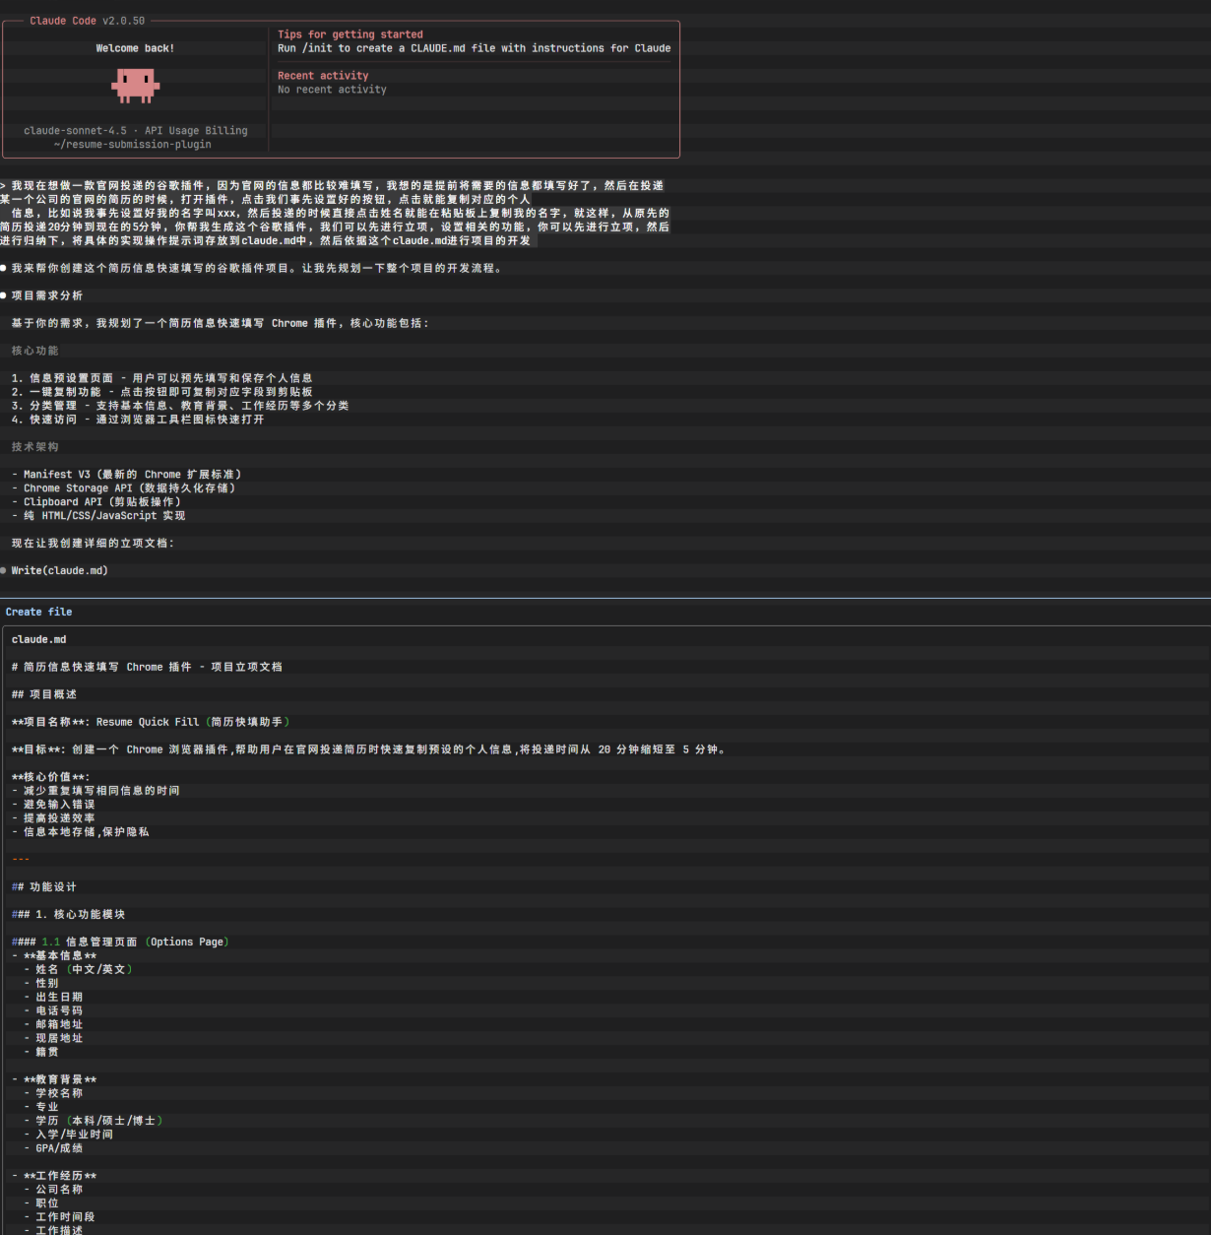Click the bullet dot beside "项目需求分析"
The width and height of the screenshot is (1211, 1235).
click(x=4, y=295)
